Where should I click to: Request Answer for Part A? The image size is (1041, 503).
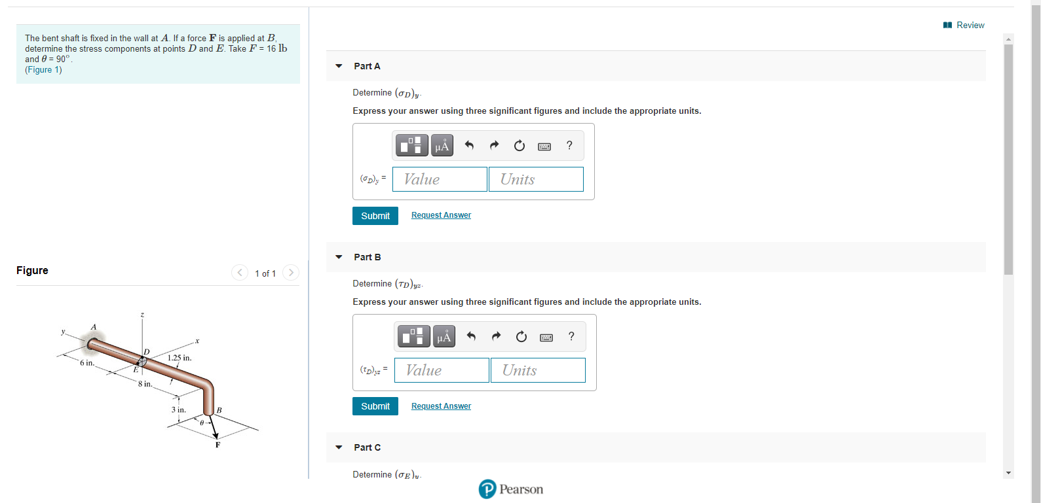(x=441, y=215)
